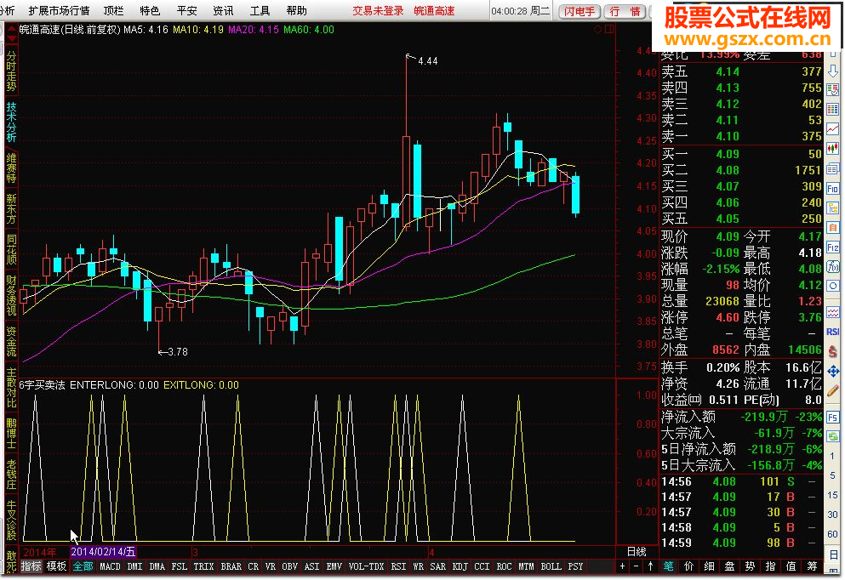Switch to 15-minute period
The image size is (845, 580).
coord(833,495)
